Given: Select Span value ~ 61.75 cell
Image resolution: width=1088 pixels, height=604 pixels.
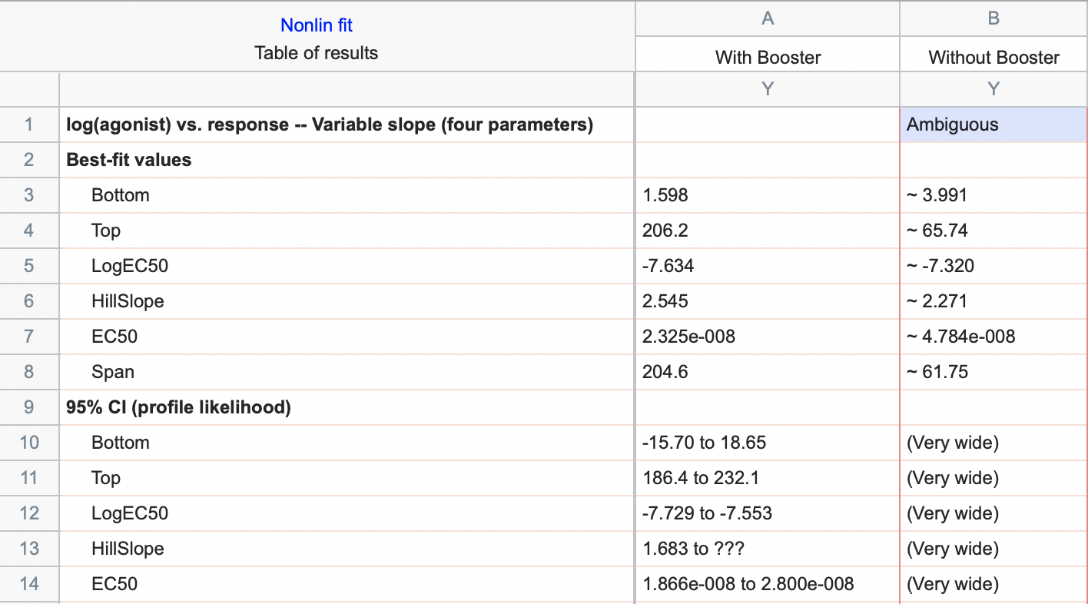Looking at the screenshot, I should tap(993, 372).
